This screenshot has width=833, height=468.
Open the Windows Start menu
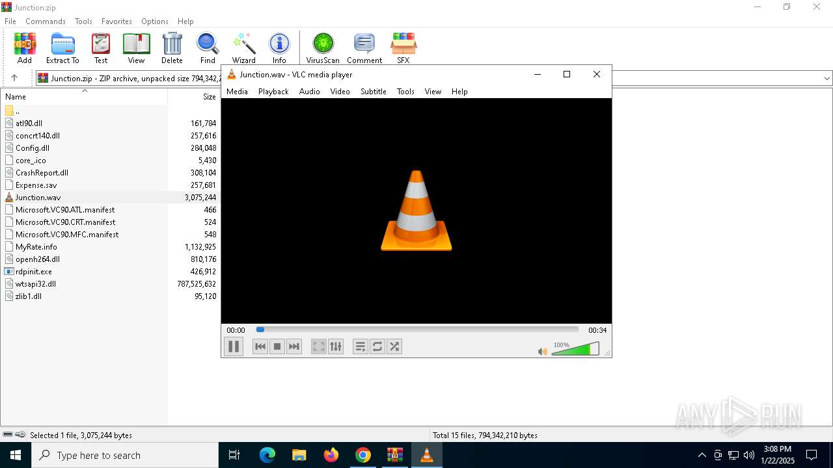(x=16, y=455)
